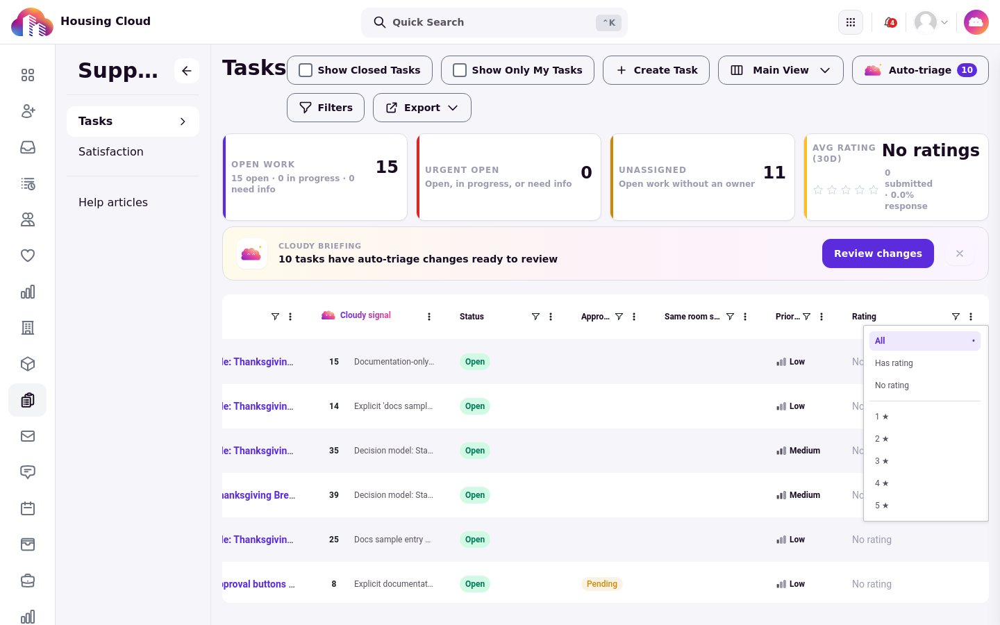The width and height of the screenshot is (1000, 625).
Task: Open the people group icon in sidebar
Action: [x=28, y=219]
